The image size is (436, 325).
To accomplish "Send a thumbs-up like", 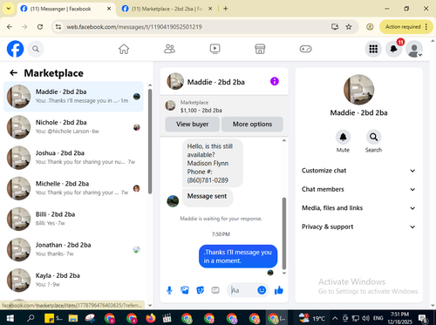I will coord(278,290).
